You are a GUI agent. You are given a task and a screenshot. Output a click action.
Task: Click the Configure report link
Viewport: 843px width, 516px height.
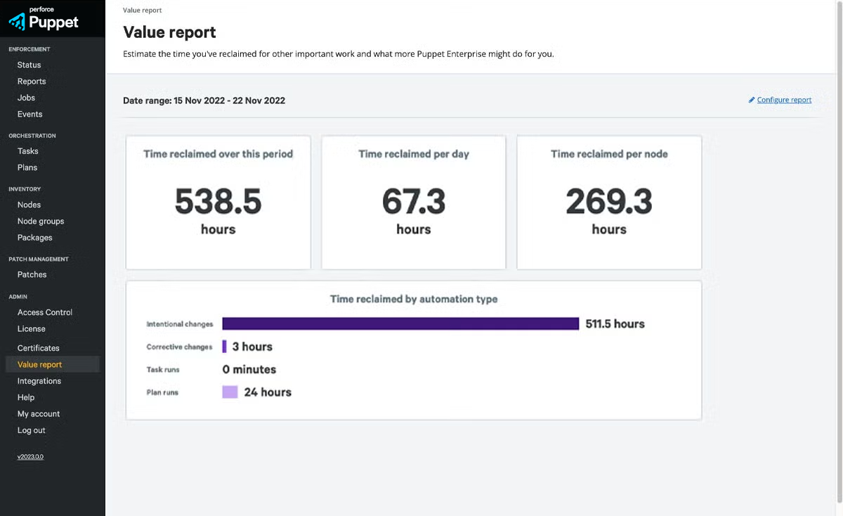point(784,99)
